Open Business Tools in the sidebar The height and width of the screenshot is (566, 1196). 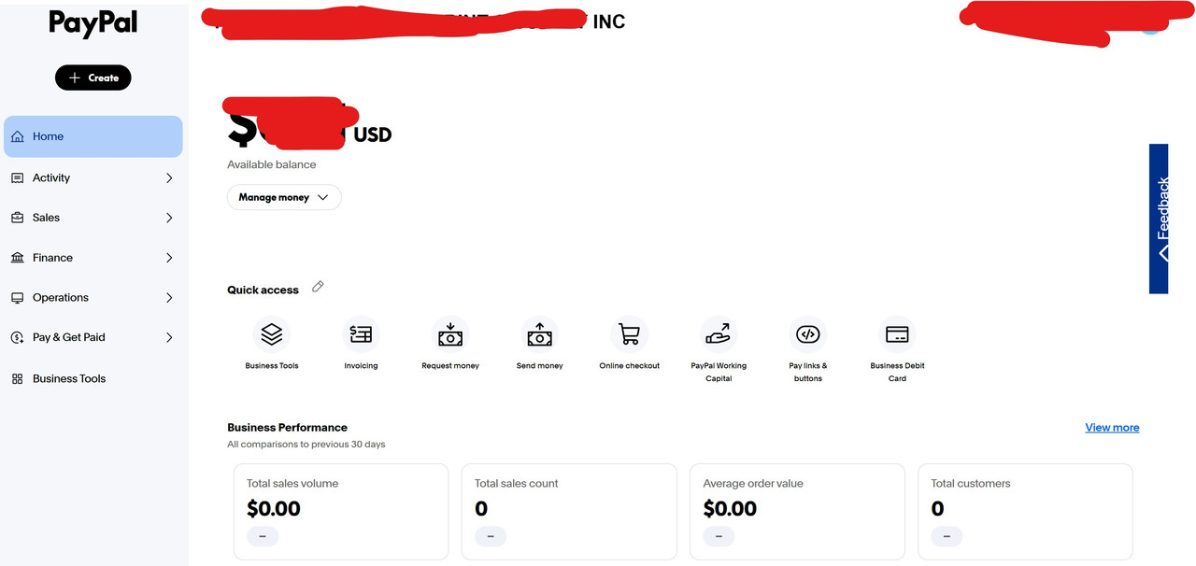tap(69, 378)
